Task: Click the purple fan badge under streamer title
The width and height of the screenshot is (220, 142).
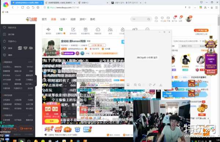Action: pos(68,53)
